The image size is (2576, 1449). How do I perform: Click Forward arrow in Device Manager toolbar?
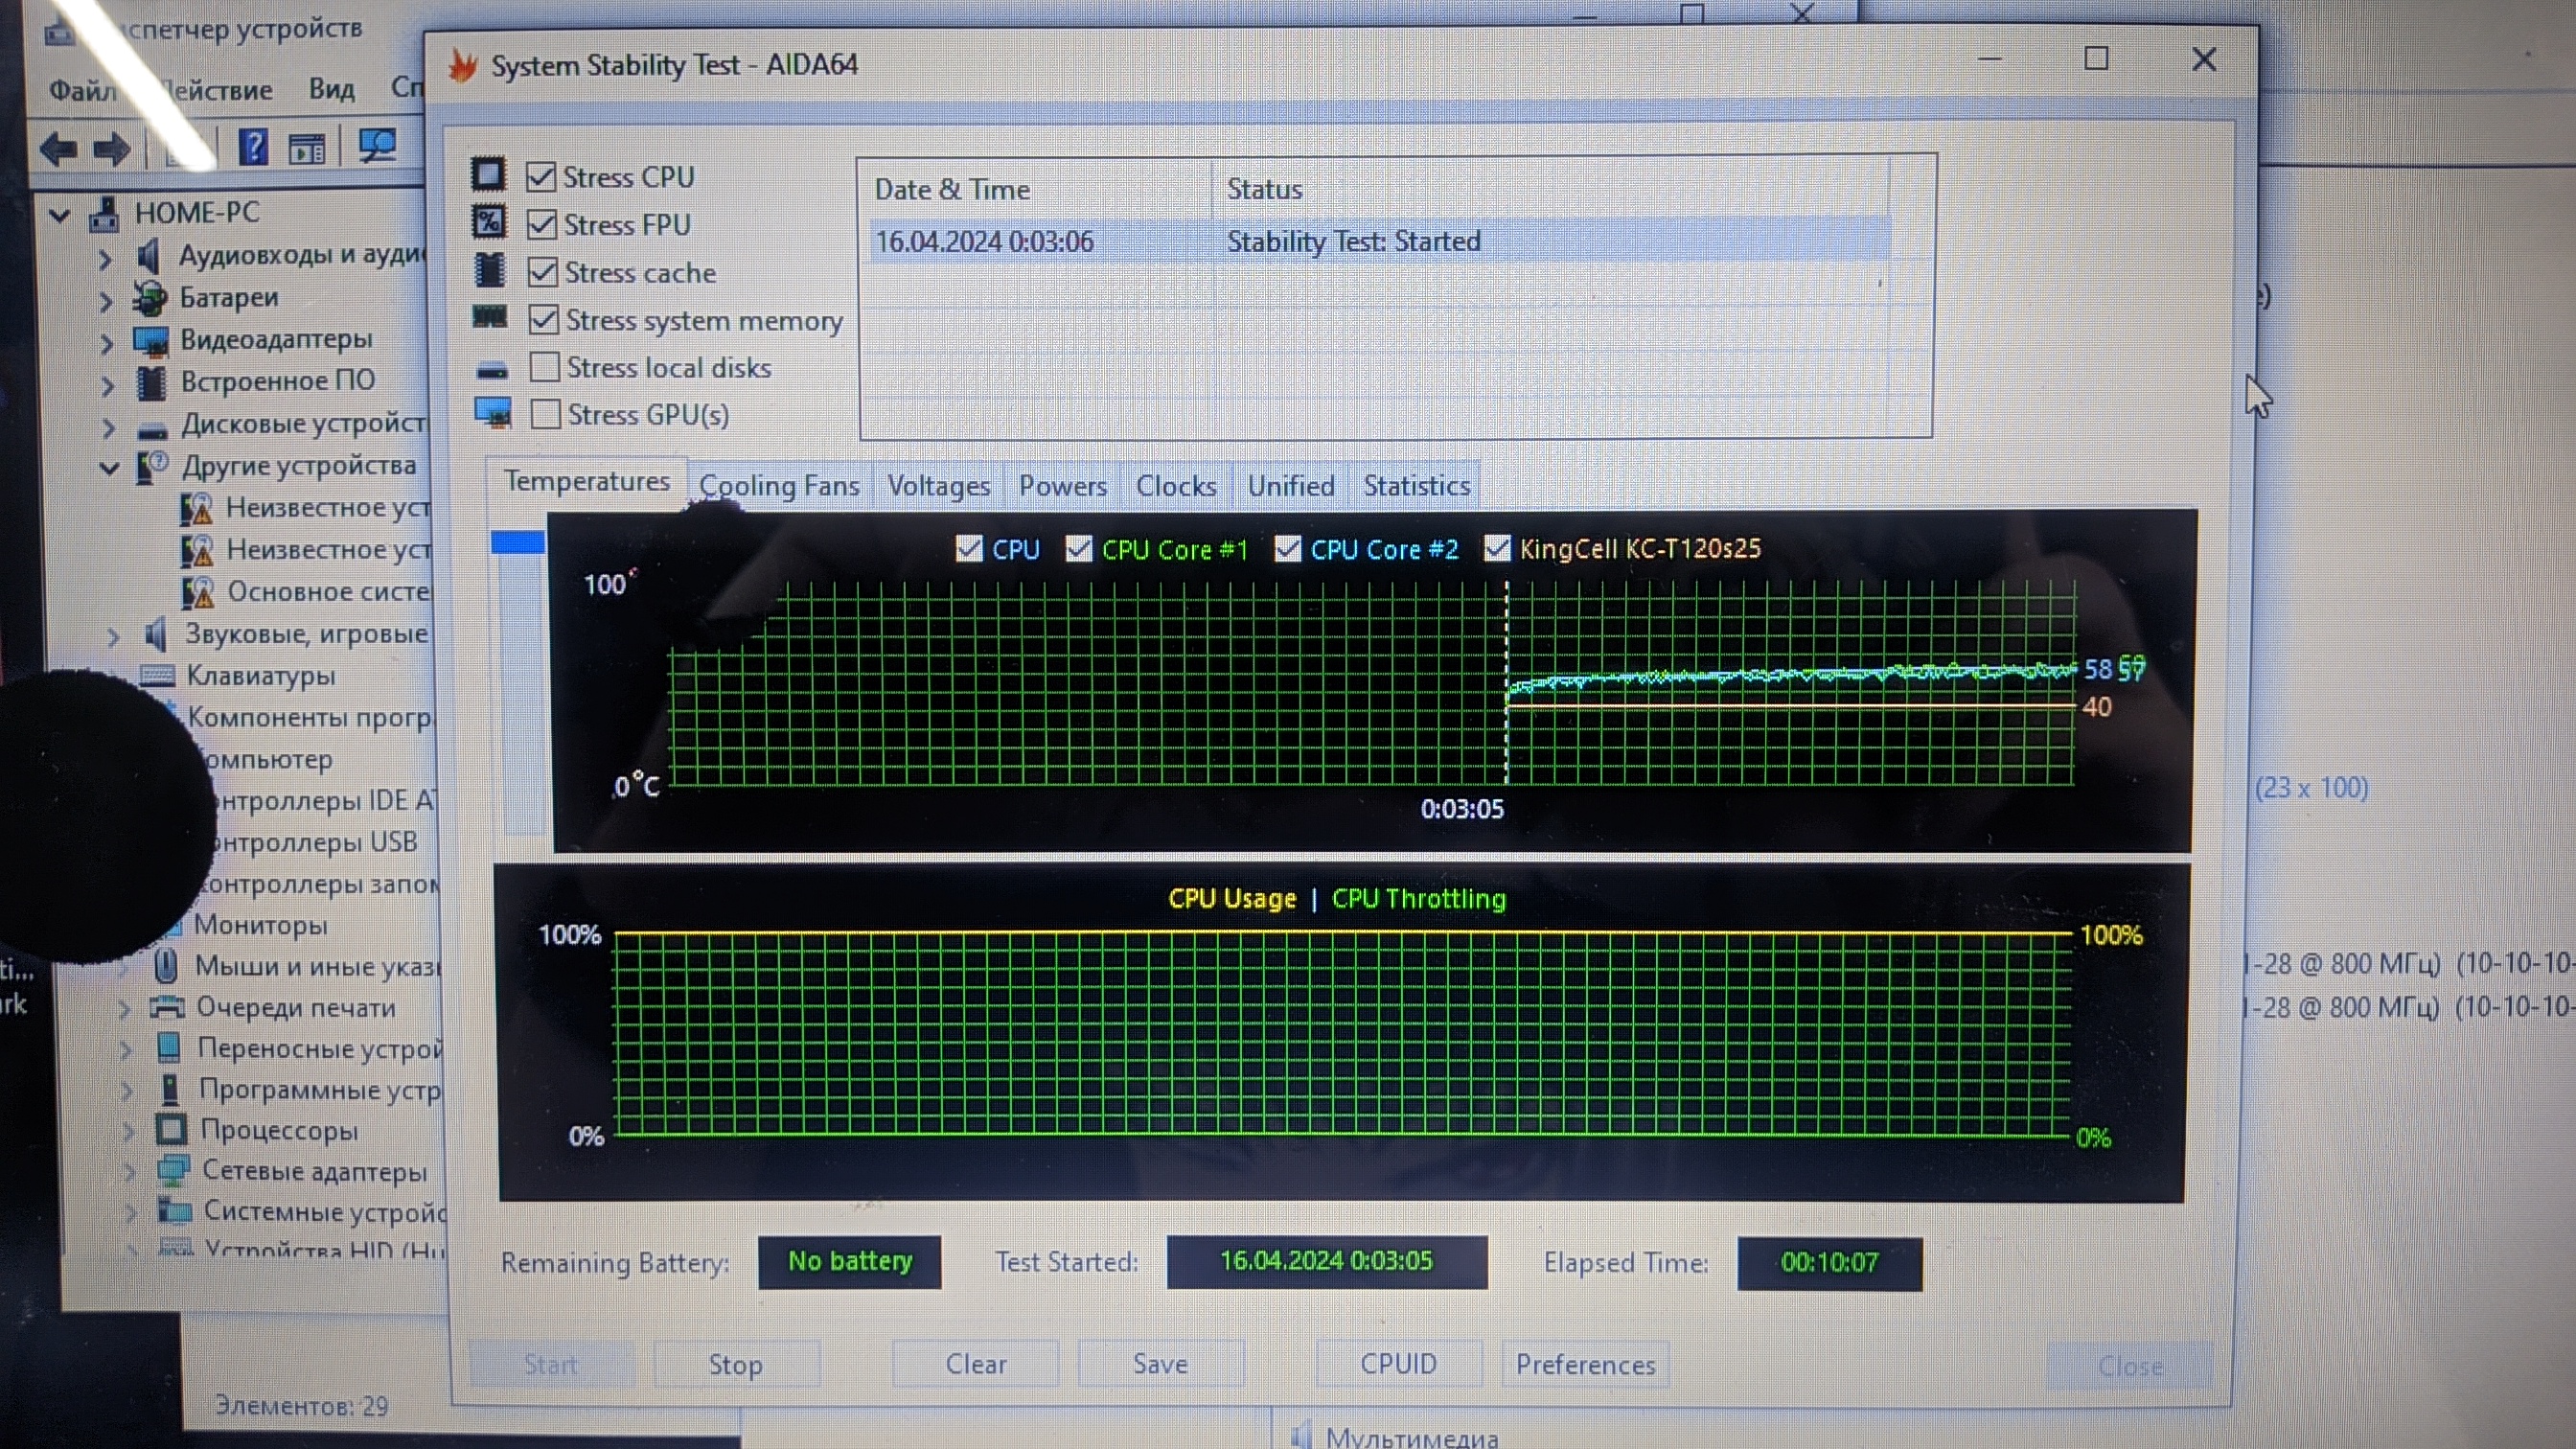coord(111,150)
